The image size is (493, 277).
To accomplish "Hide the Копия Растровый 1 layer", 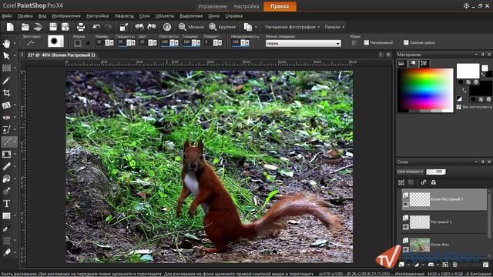I will (x=406, y=205).
